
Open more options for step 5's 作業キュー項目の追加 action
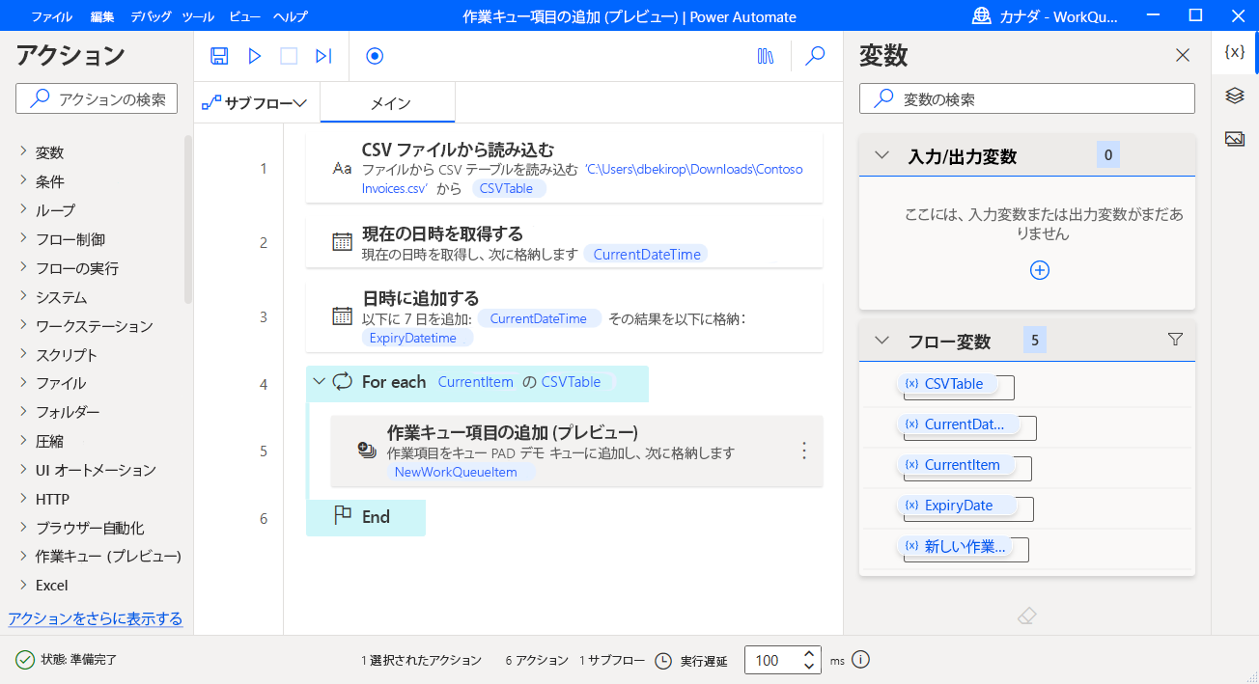click(x=803, y=451)
